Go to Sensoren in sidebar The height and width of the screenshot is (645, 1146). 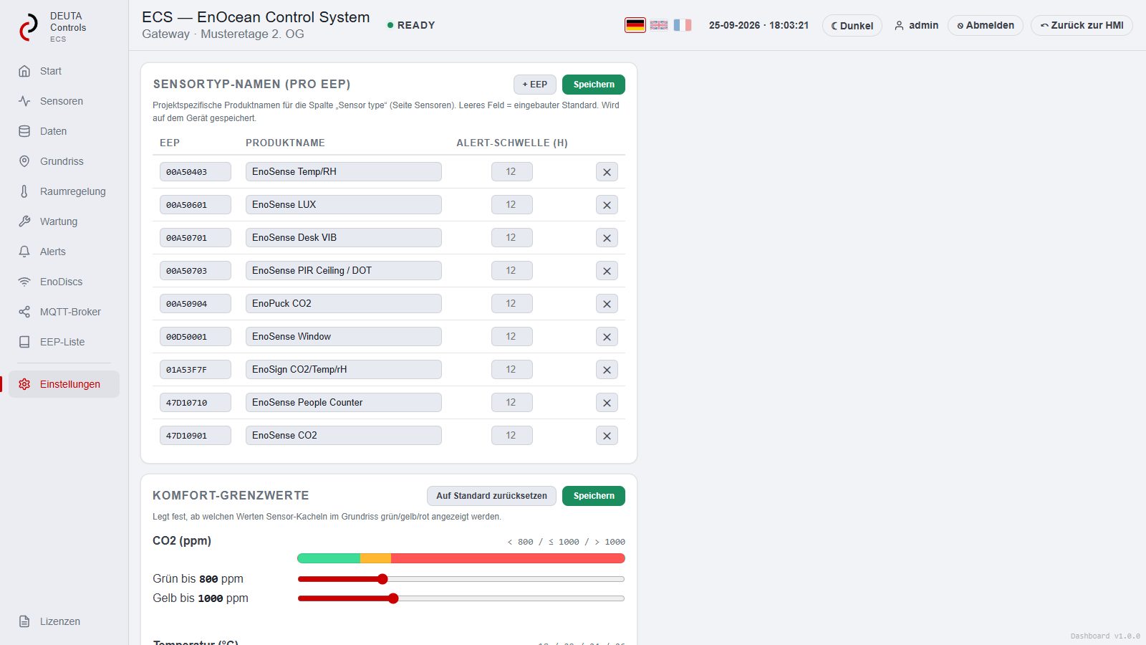coord(64,101)
